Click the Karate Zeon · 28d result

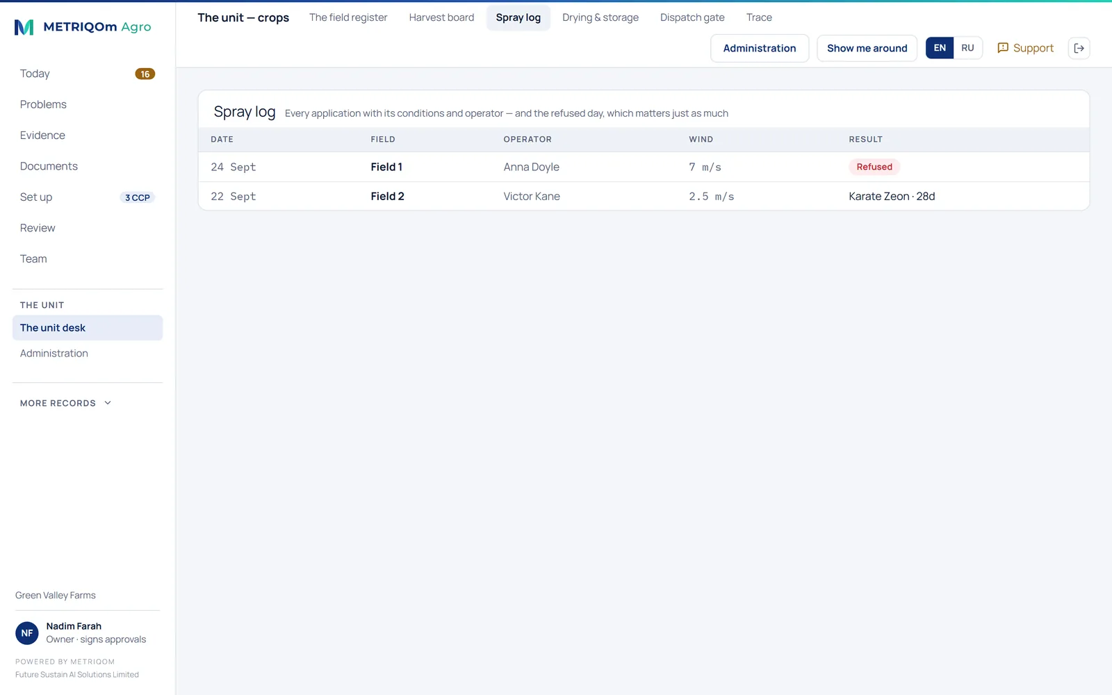click(892, 197)
